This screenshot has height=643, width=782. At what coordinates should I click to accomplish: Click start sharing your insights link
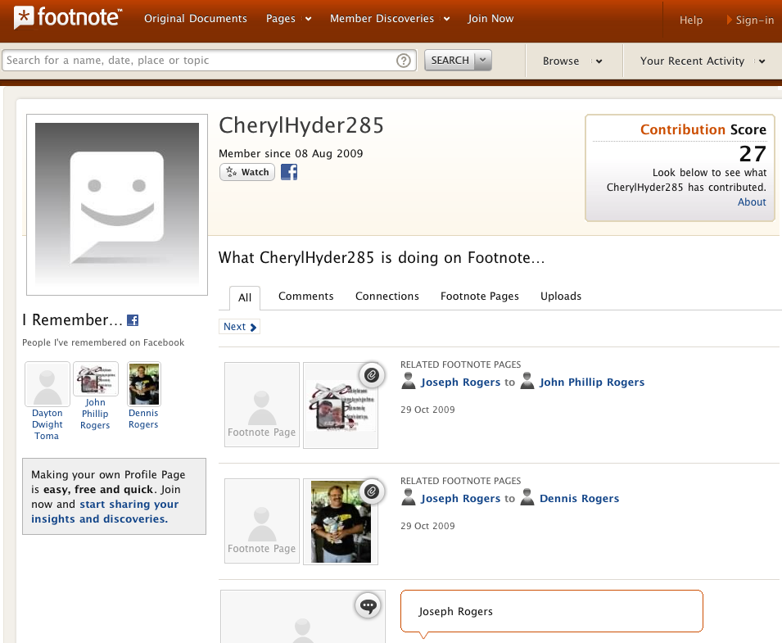tap(105, 512)
